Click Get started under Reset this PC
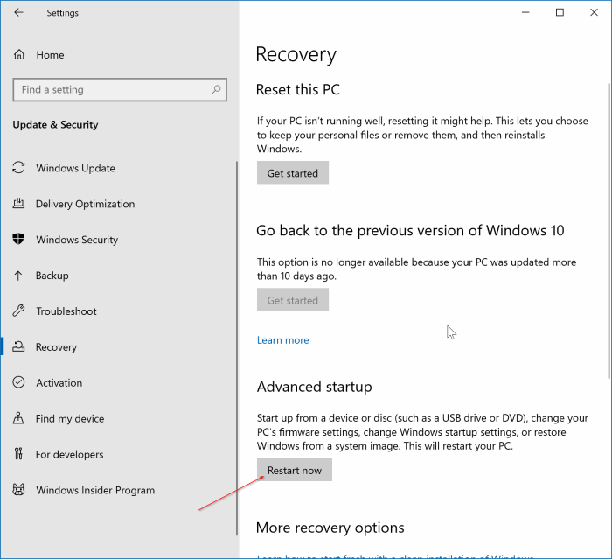Screen dimensions: 612x559 tap(293, 172)
